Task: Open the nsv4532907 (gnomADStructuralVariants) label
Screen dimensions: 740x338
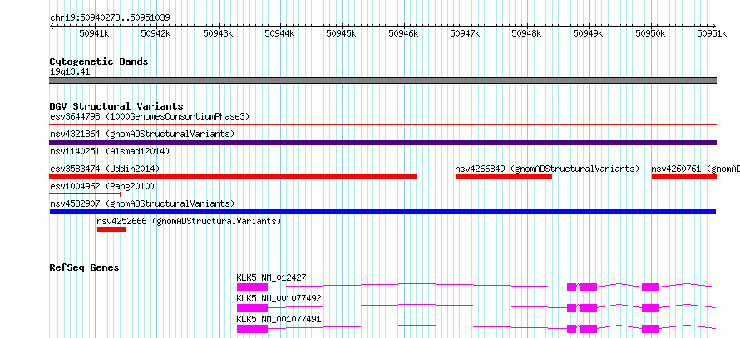Action: [142, 203]
